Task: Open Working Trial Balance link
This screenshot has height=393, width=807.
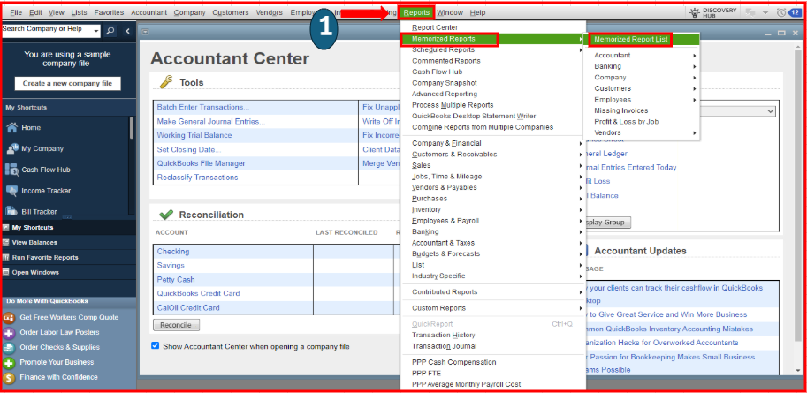Action: tap(194, 135)
